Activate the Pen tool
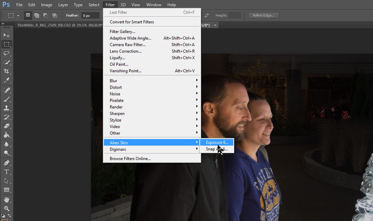The height and width of the screenshot is (221, 373). [6, 163]
